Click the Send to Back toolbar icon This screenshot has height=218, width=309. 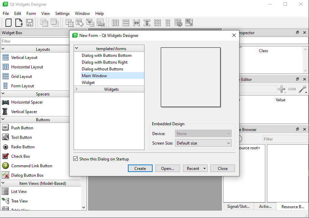(44, 23)
